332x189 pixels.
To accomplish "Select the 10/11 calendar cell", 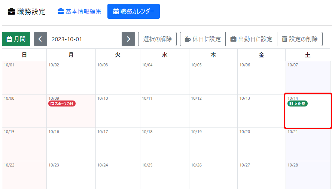I will (x=165, y=111).
